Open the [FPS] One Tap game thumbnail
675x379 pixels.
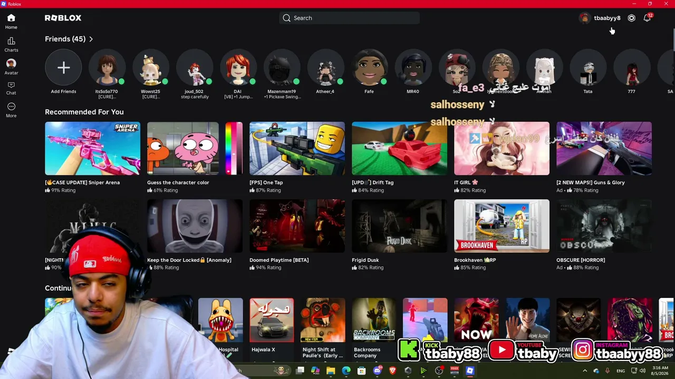297,148
